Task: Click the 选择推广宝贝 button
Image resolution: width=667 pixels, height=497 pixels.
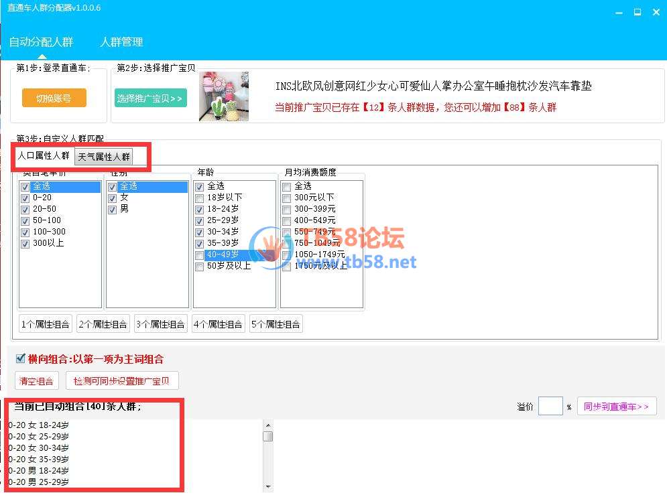Action: 150,98
